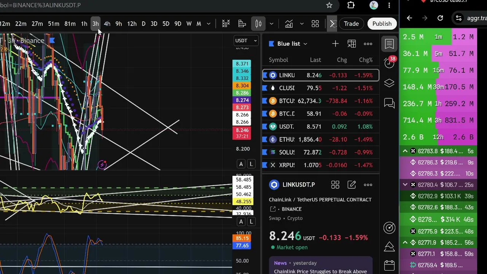
Task: Open the watchlist advanced view table icon
Action: (x=352, y=44)
